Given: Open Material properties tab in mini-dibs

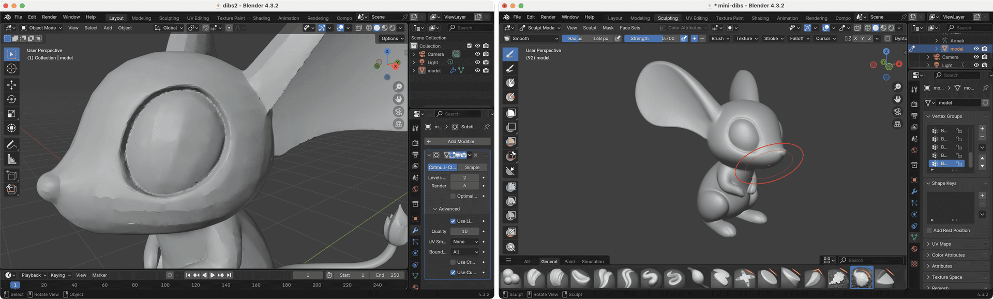Looking at the screenshot, I should click(914, 249).
